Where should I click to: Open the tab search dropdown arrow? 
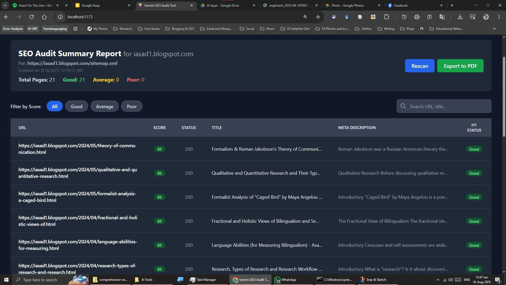[5, 5]
